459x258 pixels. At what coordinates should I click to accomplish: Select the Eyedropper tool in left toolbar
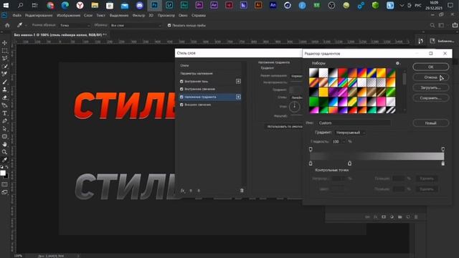tap(5, 160)
